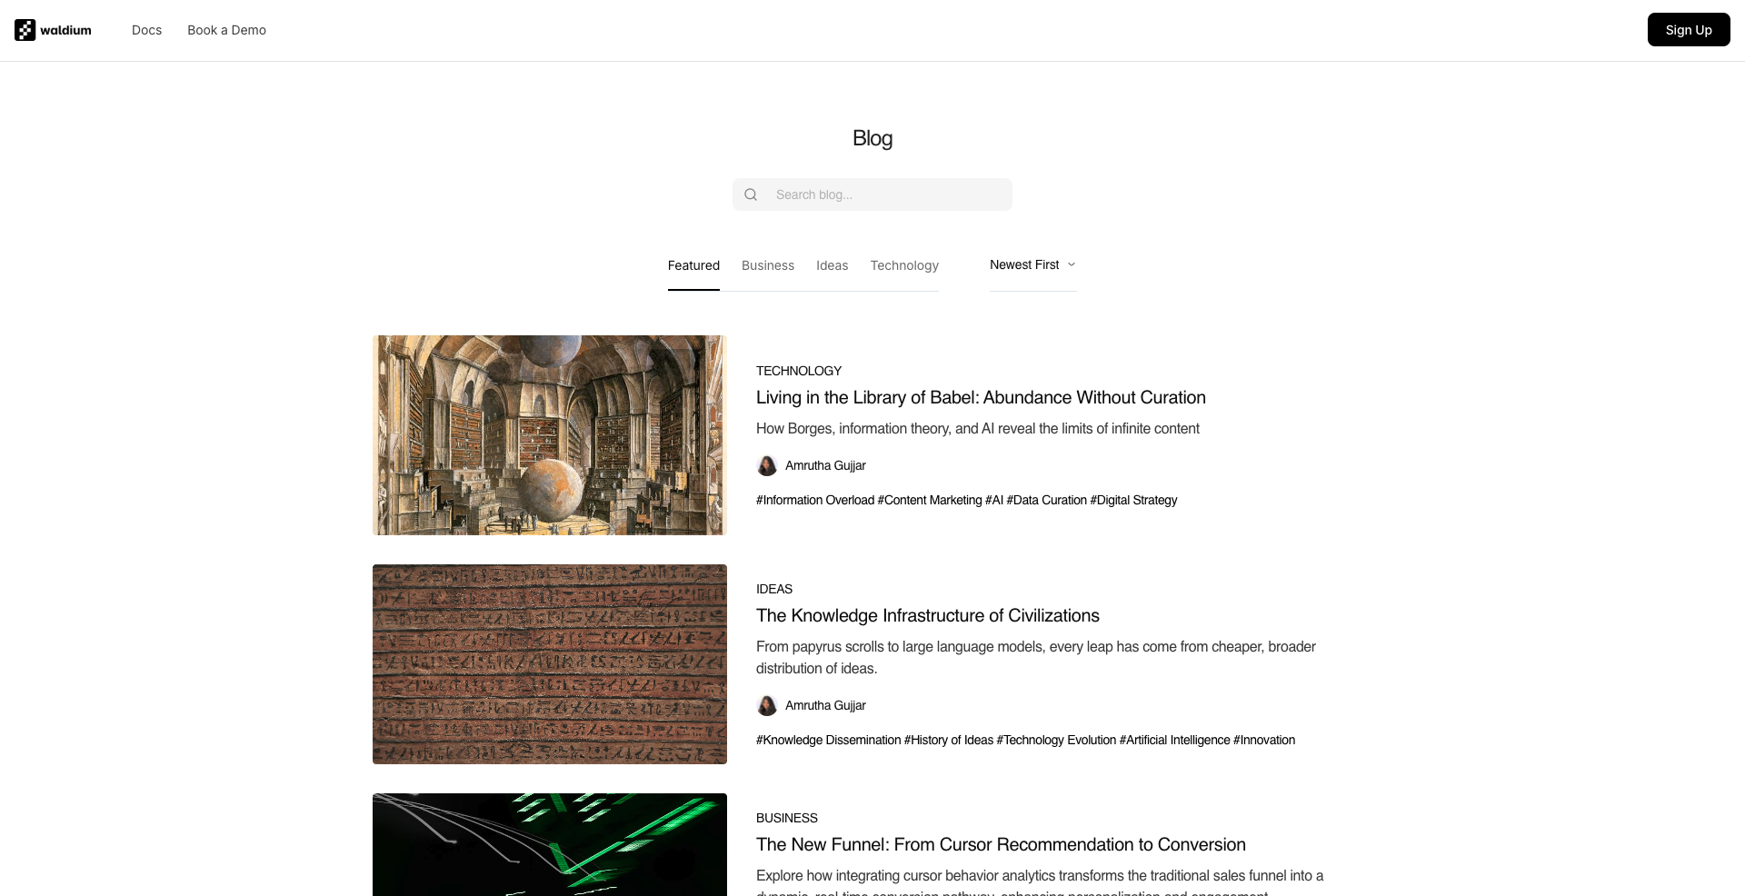Switch to the Technology tab
Image resolution: width=1745 pixels, height=896 pixels.
tap(904, 265)
